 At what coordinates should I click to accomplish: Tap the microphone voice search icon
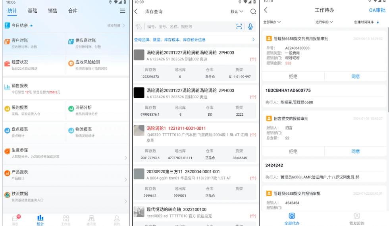(x=250, y=27)
